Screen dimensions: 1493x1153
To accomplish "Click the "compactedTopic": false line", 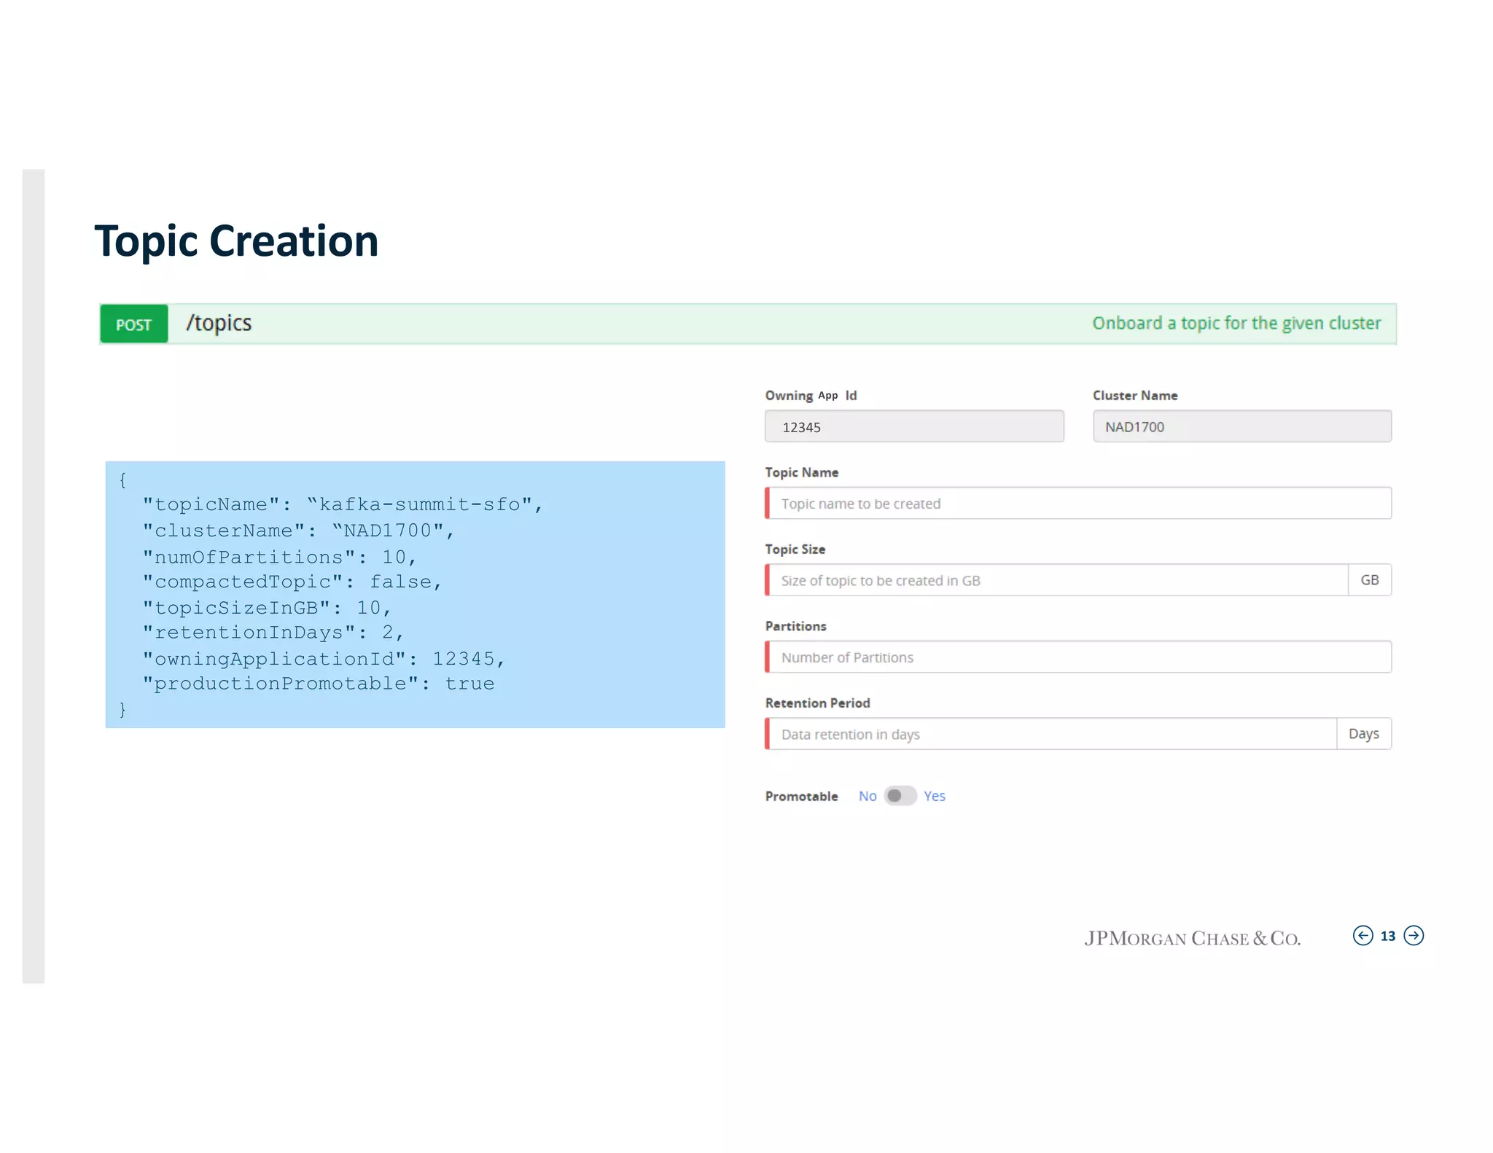I will pyautogui.click(x=292, y=582).
